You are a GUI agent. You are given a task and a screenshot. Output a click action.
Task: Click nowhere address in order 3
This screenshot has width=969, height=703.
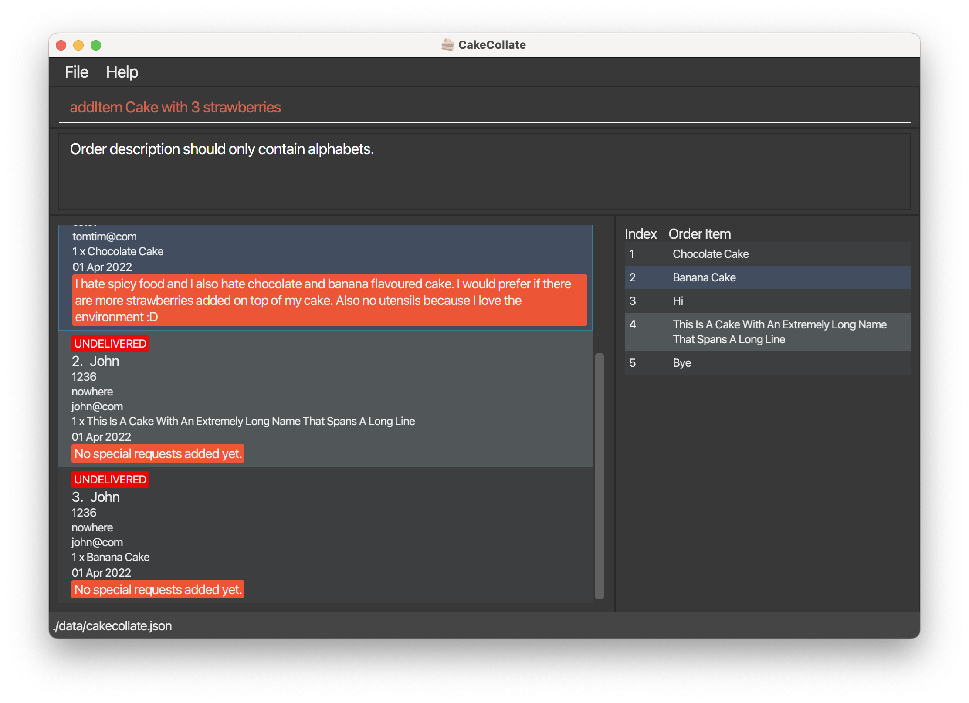click(x=92, y=527)
